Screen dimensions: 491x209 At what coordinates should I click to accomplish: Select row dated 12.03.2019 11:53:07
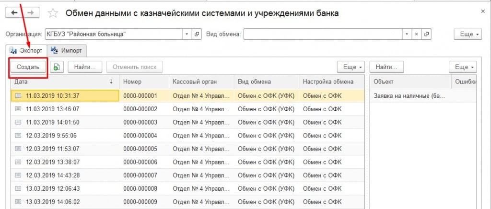pos(188,149)
